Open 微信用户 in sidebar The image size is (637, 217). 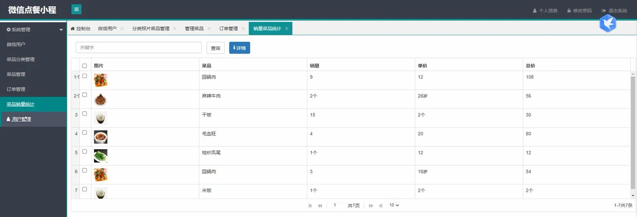pos(33,44)
